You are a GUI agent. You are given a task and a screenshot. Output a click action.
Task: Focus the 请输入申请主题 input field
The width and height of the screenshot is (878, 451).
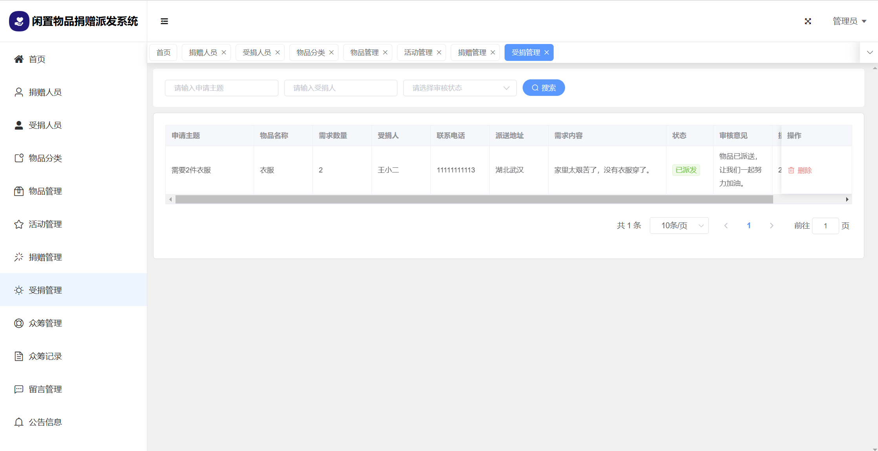pos(221,88)
